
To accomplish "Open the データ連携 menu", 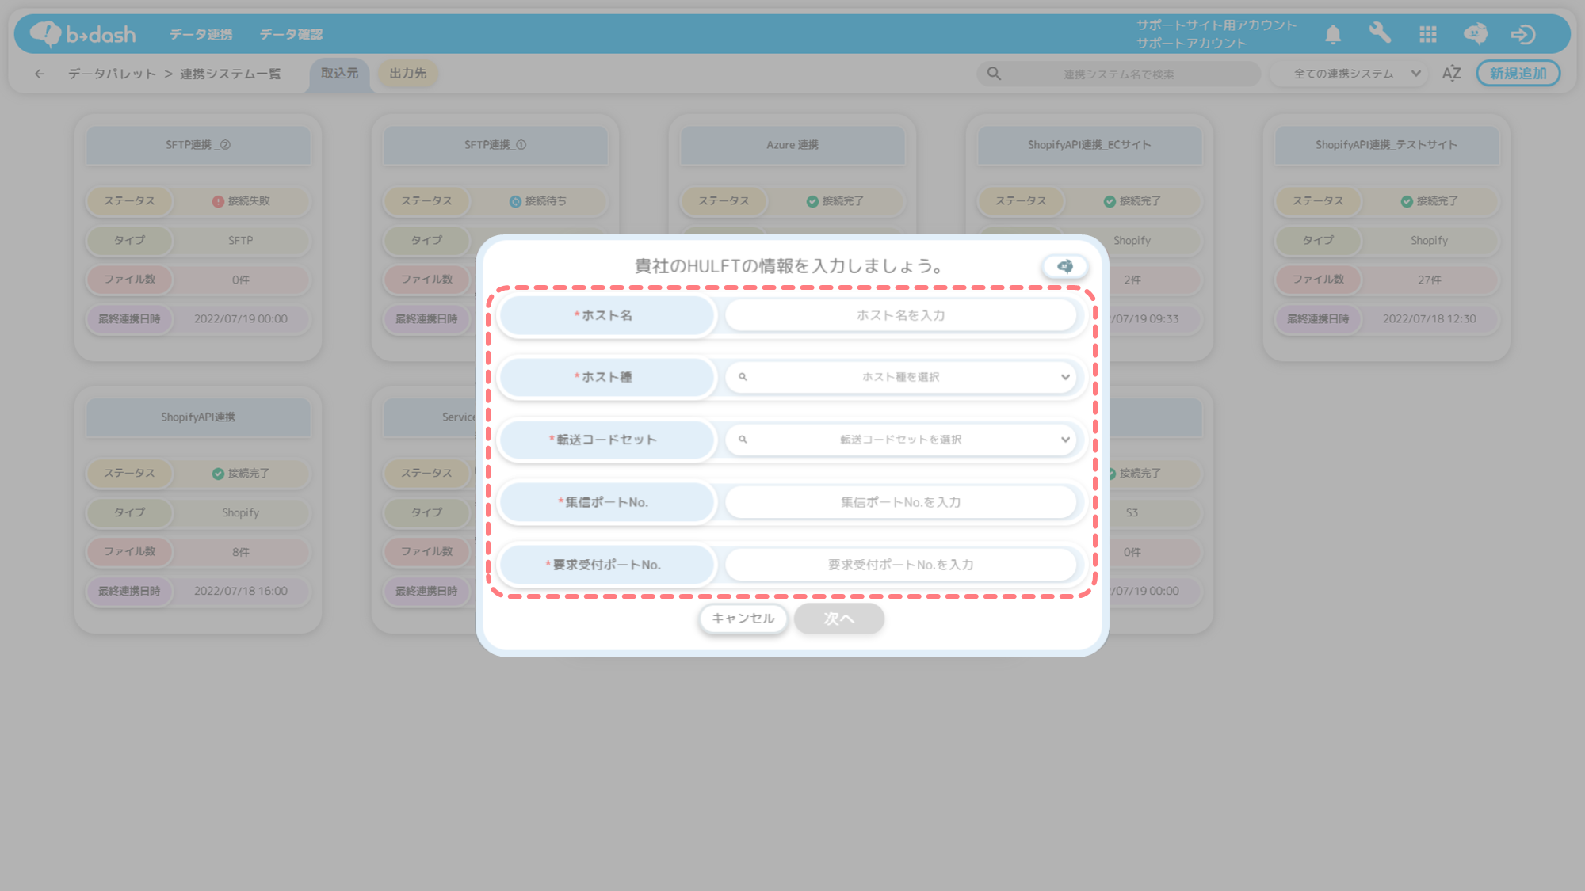I will 201,34.
